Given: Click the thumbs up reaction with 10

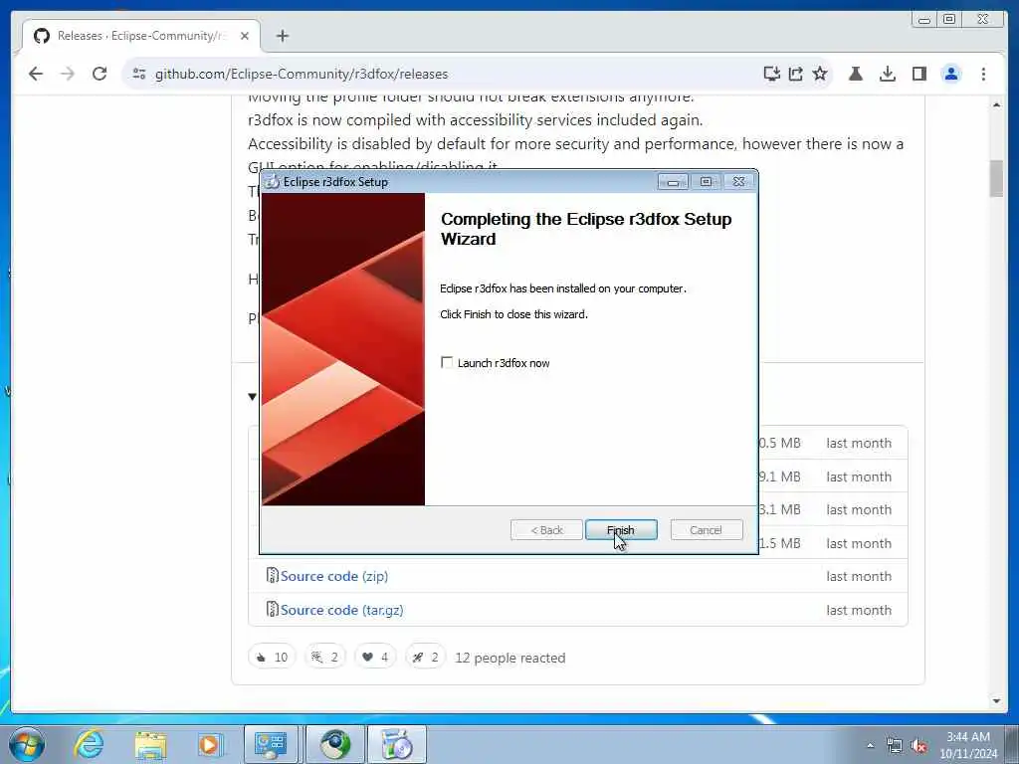Looking at the screenshot, I should coord(273,658).
